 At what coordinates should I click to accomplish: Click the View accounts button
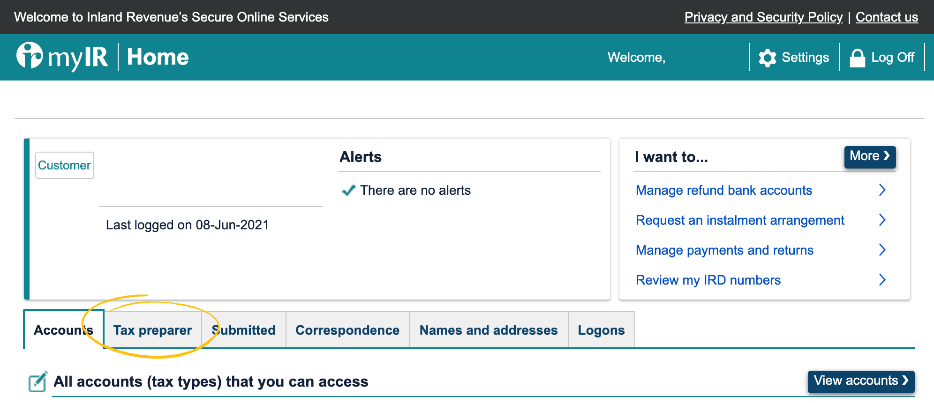coord(861,381)
